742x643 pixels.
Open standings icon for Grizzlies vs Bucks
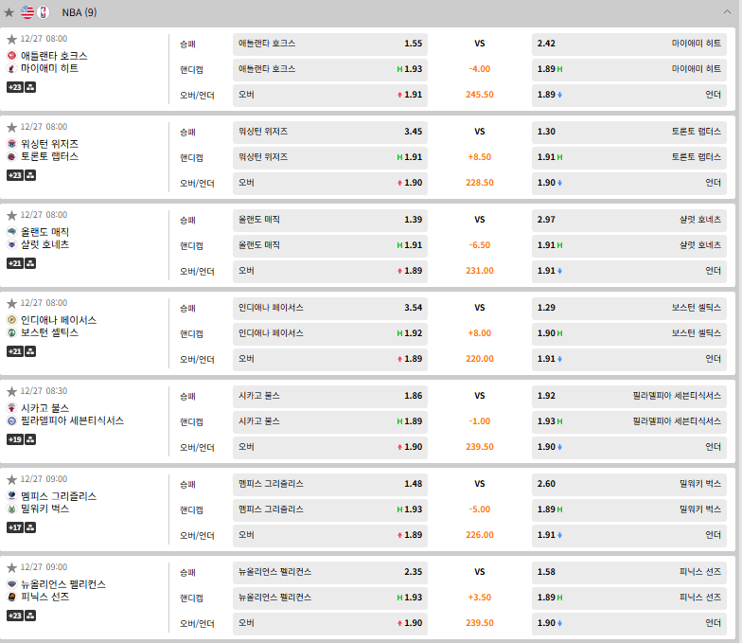31,527
